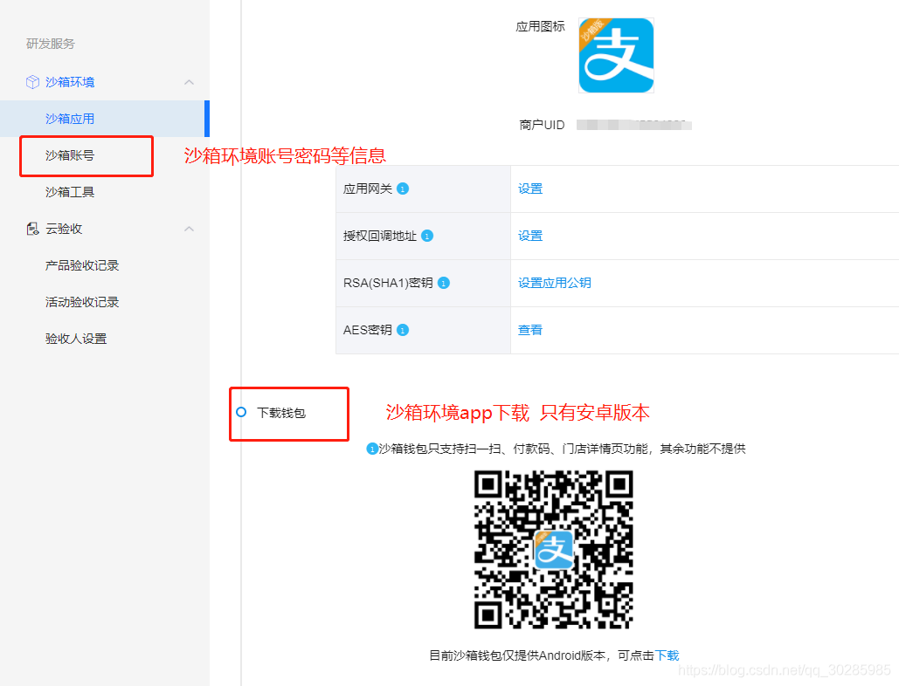This screenshot has height=686, width=899.
Task: Select the 云验收 sidebar heading
Action: (65, 229)
